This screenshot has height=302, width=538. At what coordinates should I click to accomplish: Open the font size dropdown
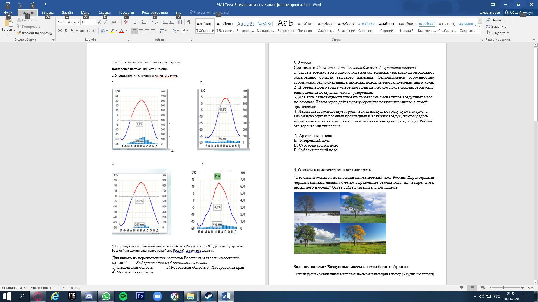(x=94, y=22)
